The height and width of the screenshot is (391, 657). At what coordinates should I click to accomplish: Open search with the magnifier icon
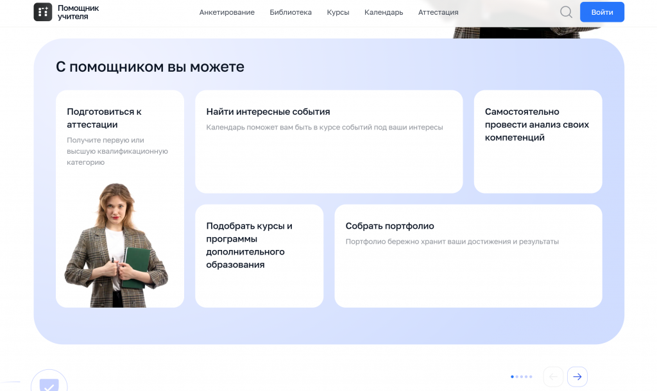click(x=566, y=12)
